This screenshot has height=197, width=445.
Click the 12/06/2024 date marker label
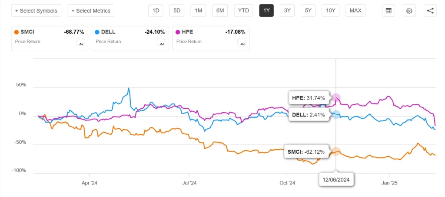(x=336, y=179)
